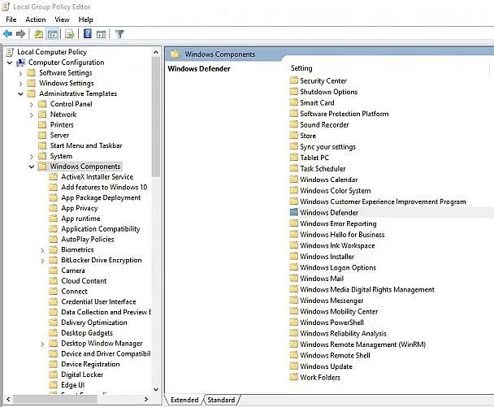Select Start Menu and Taskbar folder

(86, 145)
